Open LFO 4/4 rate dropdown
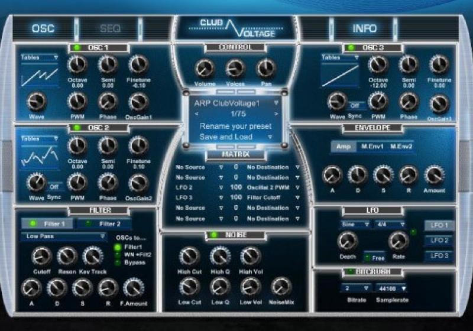 [390, 225]
